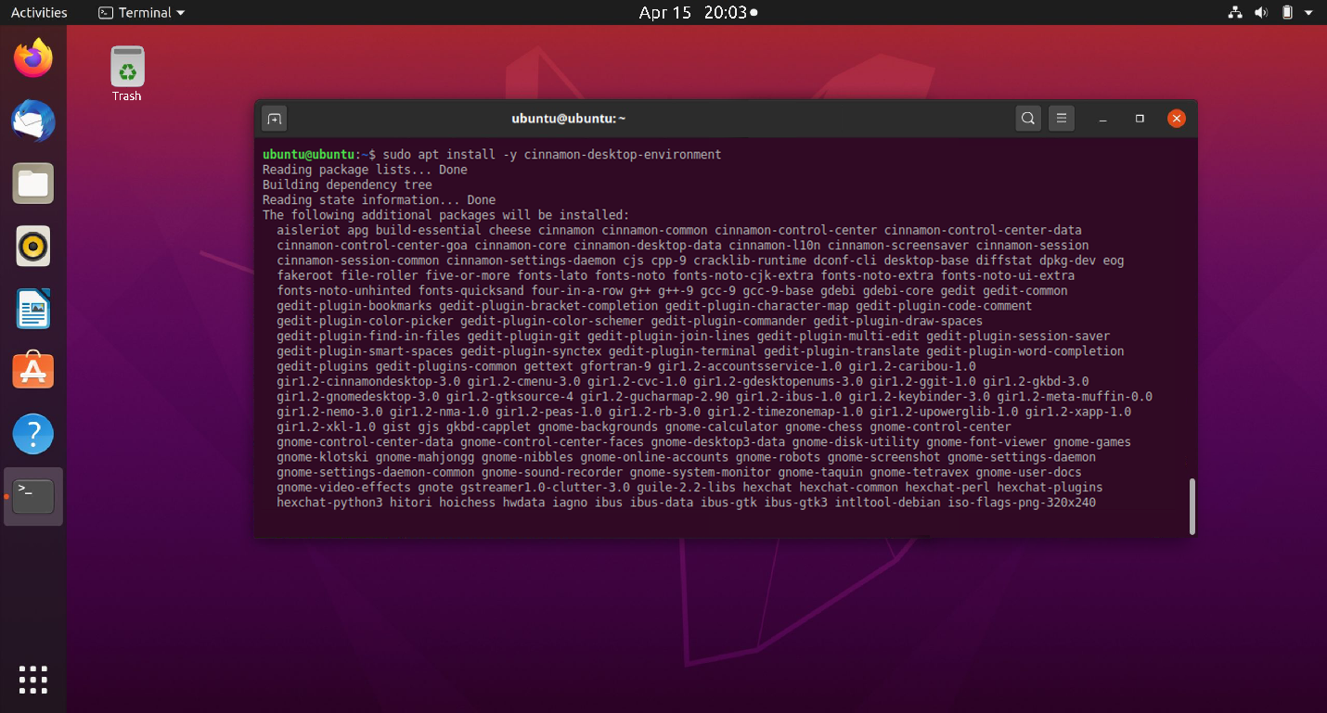The width and height of the screenshot is (1327, 713).
Task: Click the package name 'cinnamon-screensaver'
Action: (898, 246)
